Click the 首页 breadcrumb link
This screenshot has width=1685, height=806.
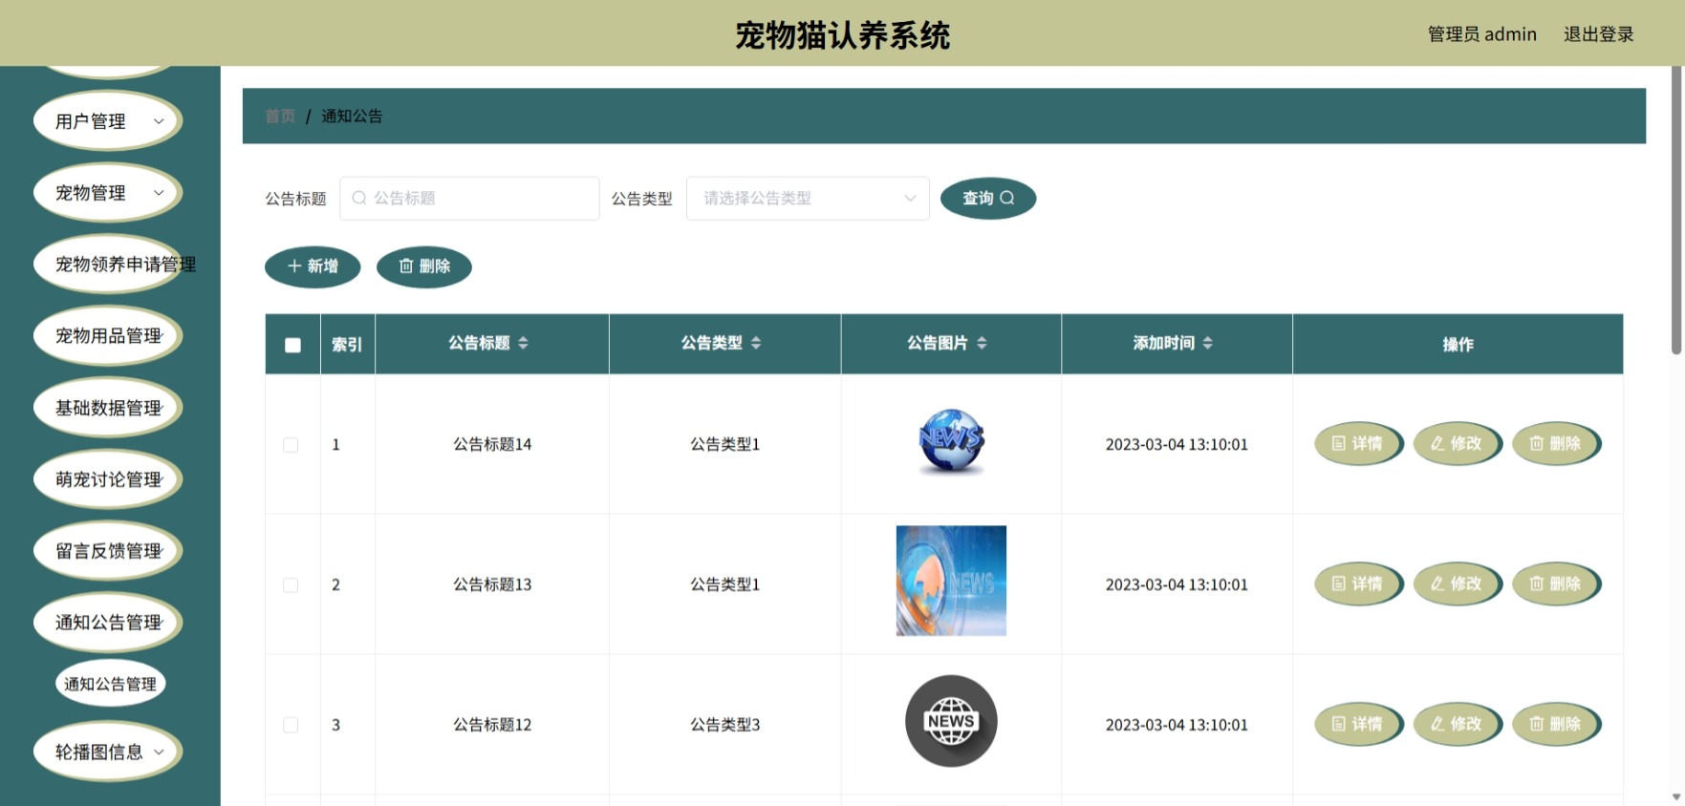tap(280, 116)
